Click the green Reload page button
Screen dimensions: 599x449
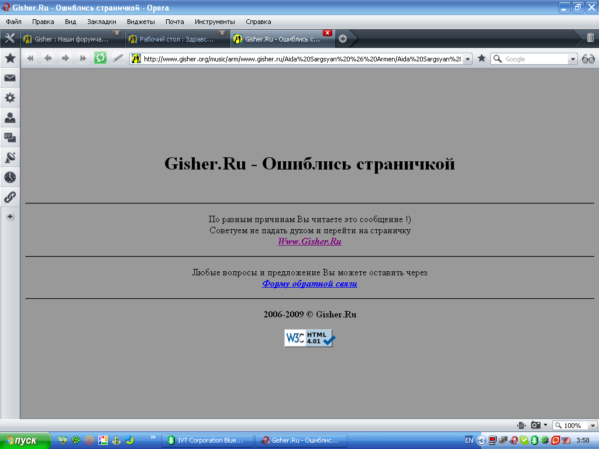pyautogui.click(x=101, y=58)
